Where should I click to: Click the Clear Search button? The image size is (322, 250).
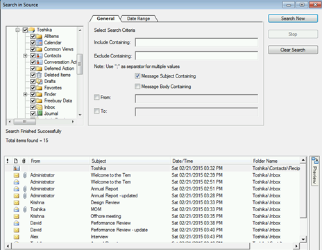tap(293, 50)
